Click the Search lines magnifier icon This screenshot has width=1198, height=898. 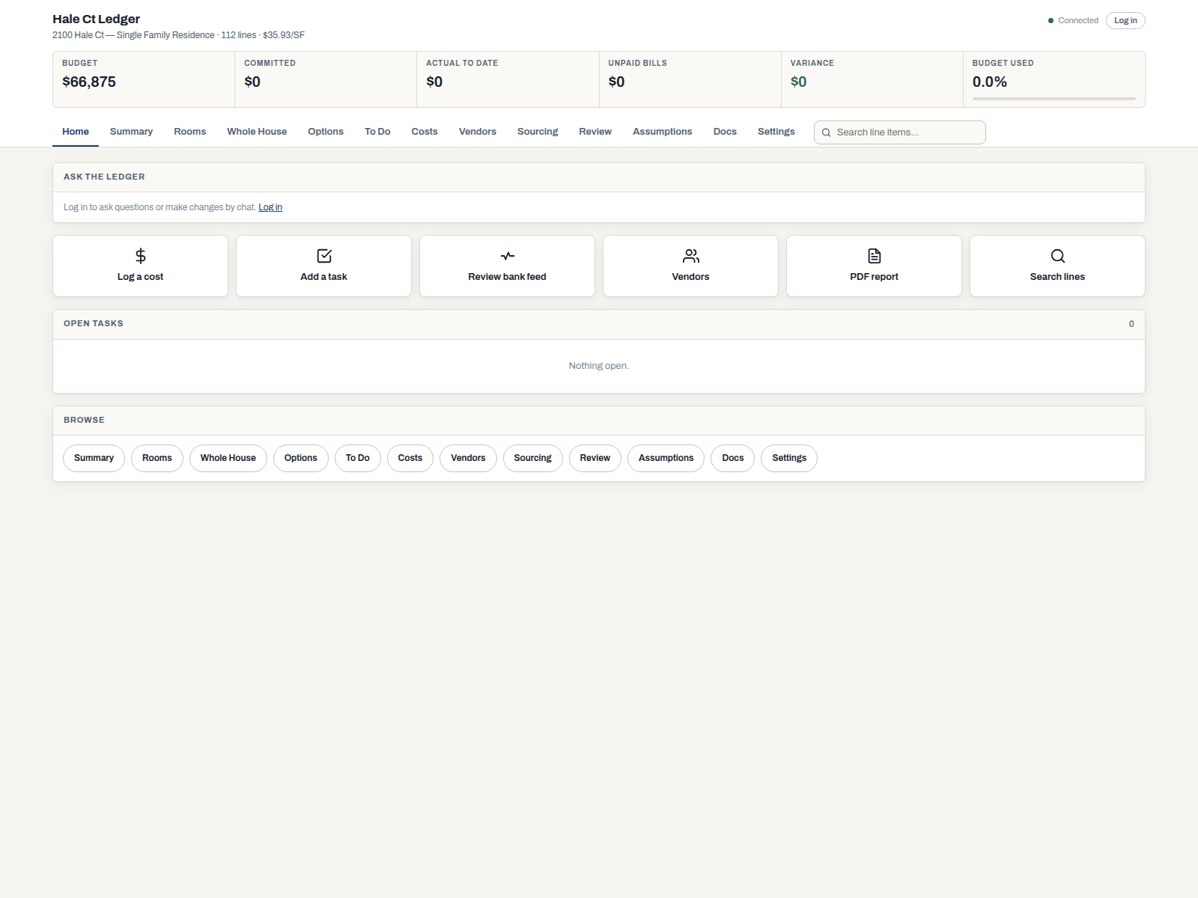pyautogui.click(x=1058, y=256)
